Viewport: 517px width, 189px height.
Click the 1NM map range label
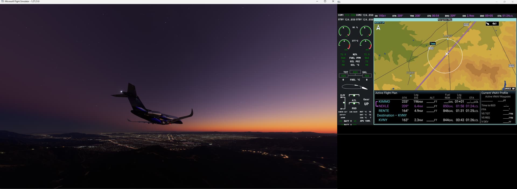point(432,43)
